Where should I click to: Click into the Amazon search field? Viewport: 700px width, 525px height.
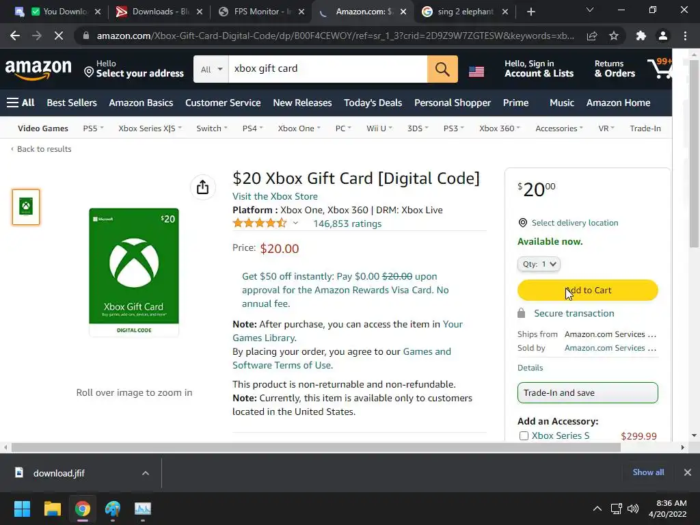pyautogui.click(x=327, y=69)
